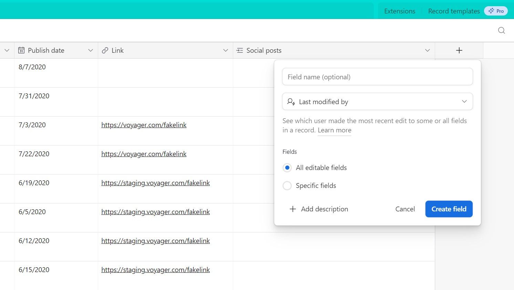Screen dimensions: 514x290
Task: Click the sparkle icon on the Pro badge
Action: [491, 11]
